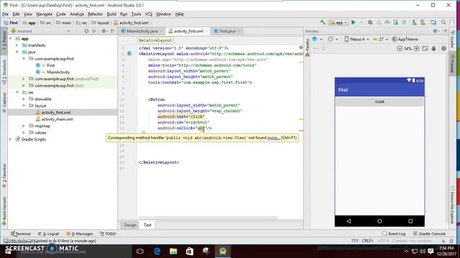The height and width of the screenshot is (258, 460).
Task: Click Scroll from Source target icon
Action: 86,31
